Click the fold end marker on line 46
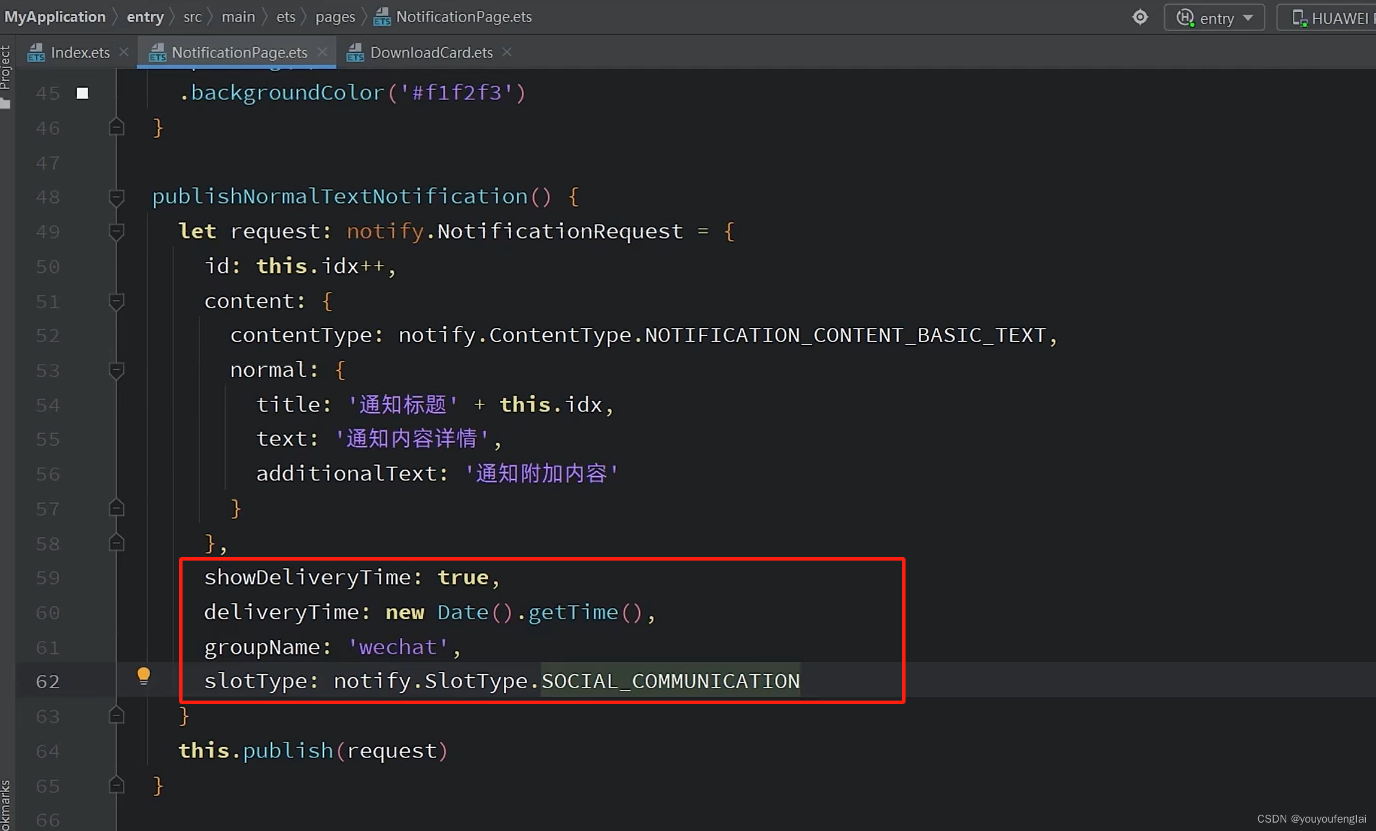Screen dimensions: 1376x831 [x=117, y=127]
